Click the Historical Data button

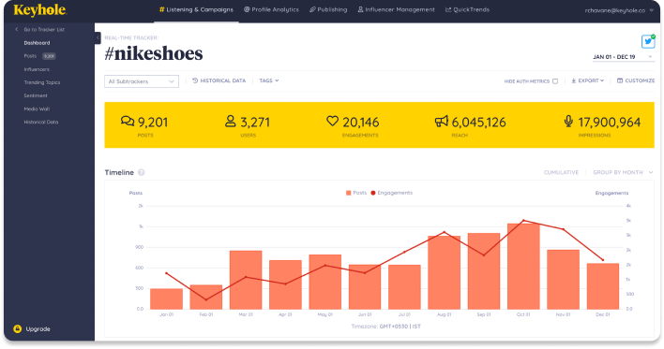(x=219, y=80)
